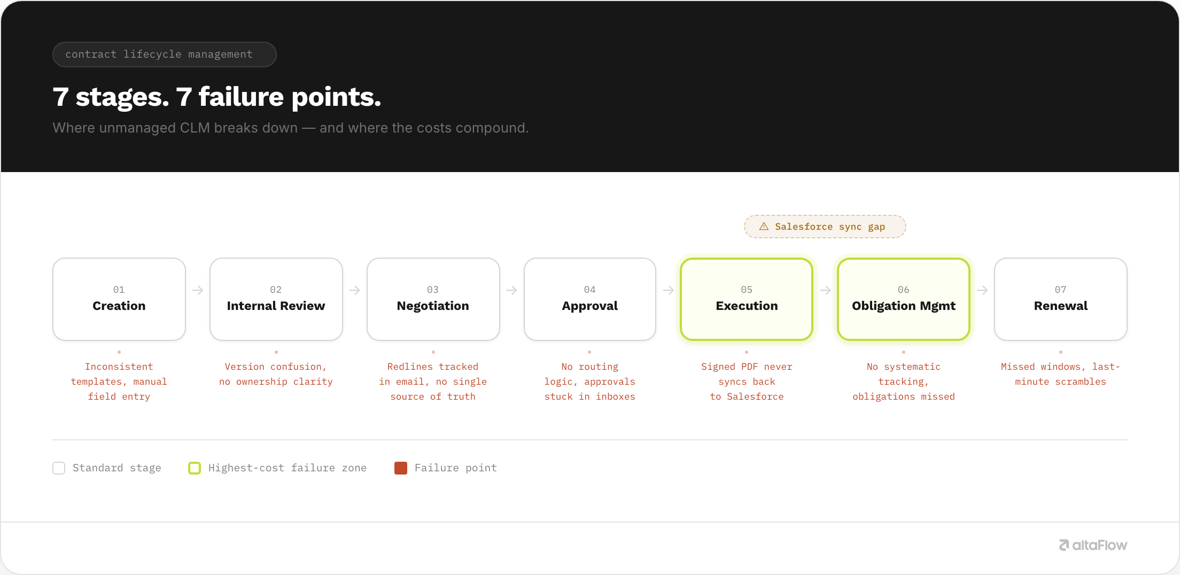Select the 01 Creation stage card

pos(119,299)
